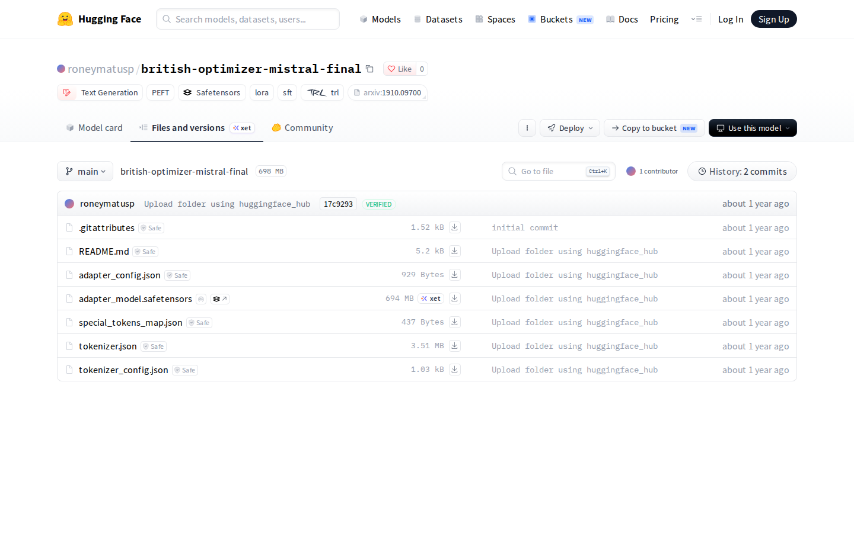Viewport: 854px width, 533px height.
Task: Open the Use this model dropdown
Action: pos(753,128)
